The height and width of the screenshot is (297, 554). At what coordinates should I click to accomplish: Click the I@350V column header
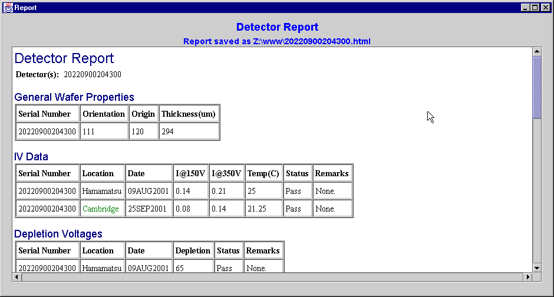(226, 173)
